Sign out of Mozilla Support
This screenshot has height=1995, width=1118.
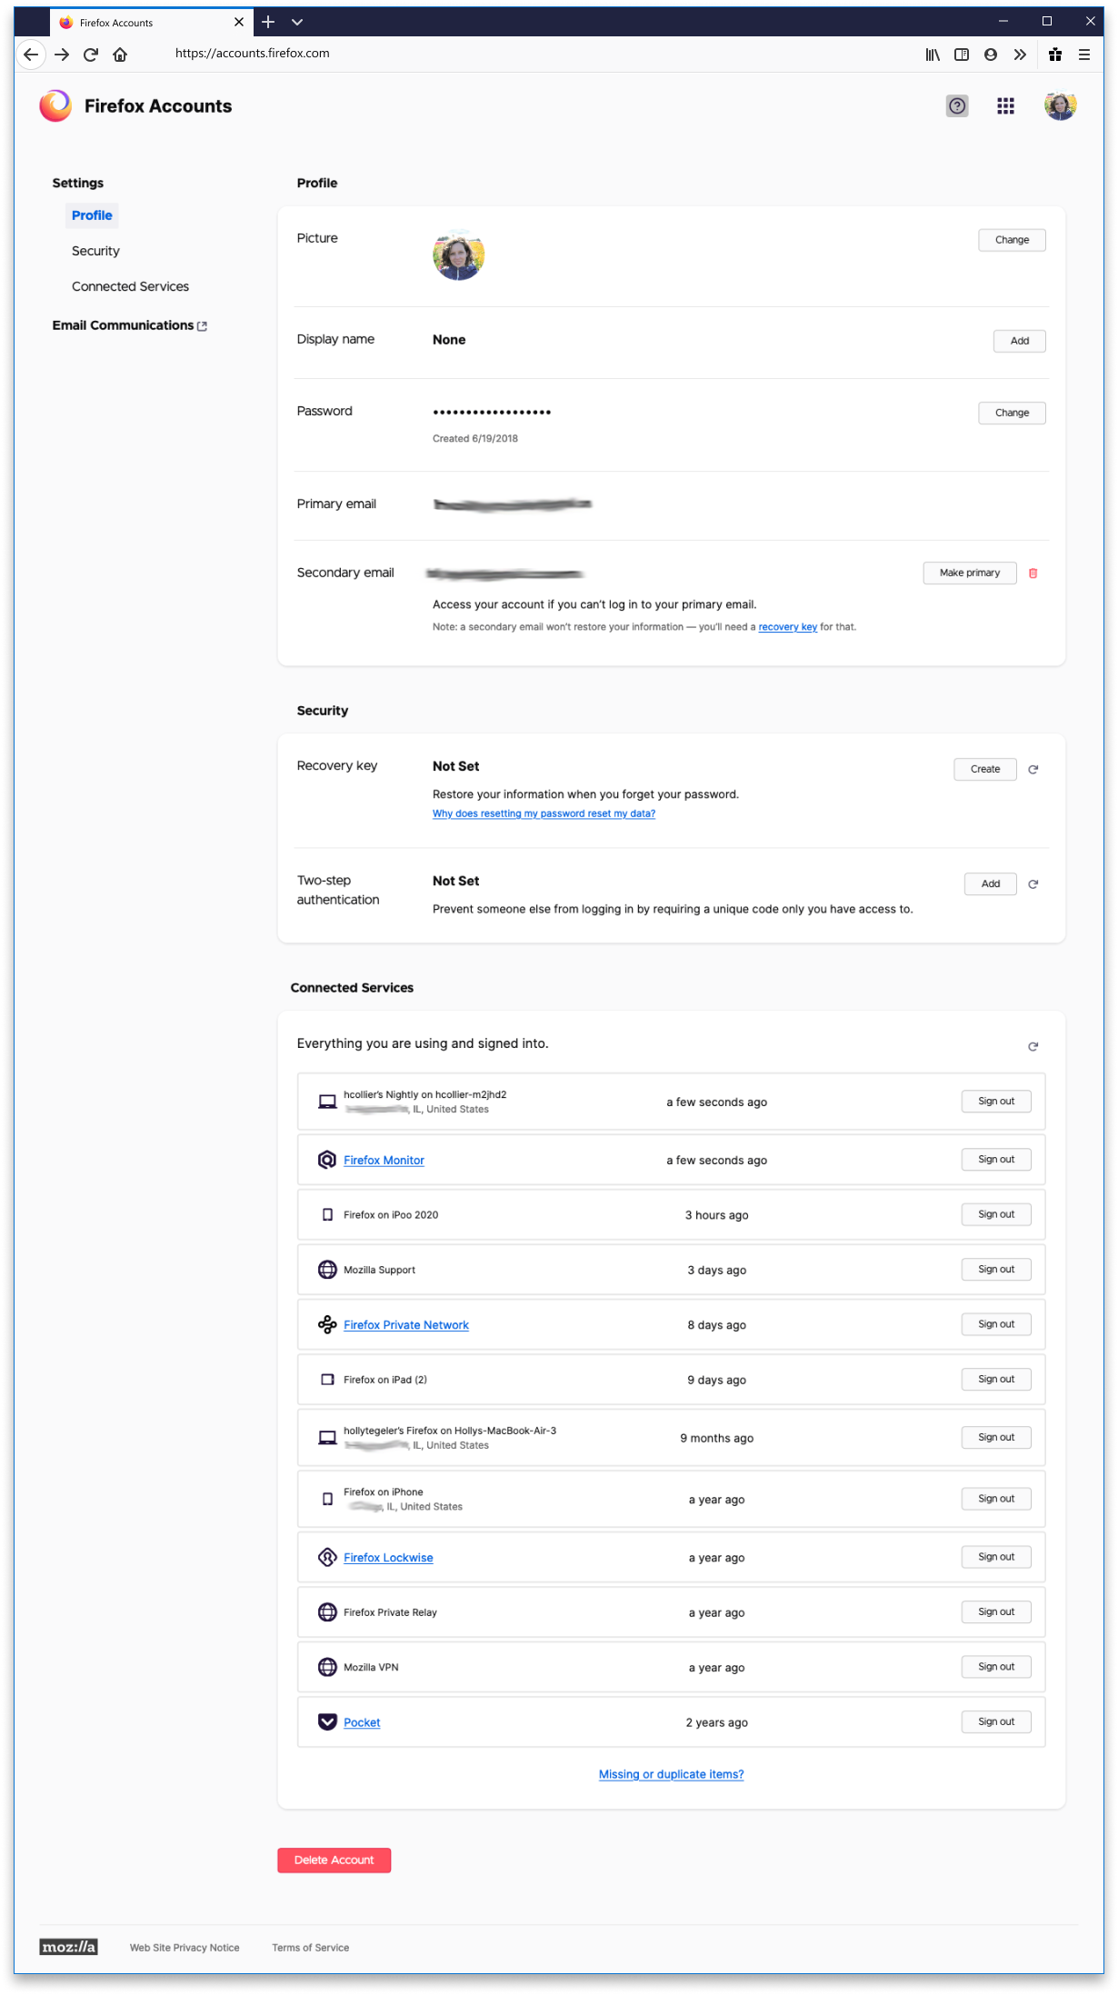(x=996, y=1270)
